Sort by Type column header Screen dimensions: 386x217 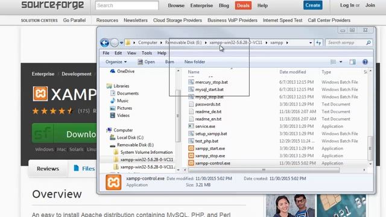click(326, 72)
